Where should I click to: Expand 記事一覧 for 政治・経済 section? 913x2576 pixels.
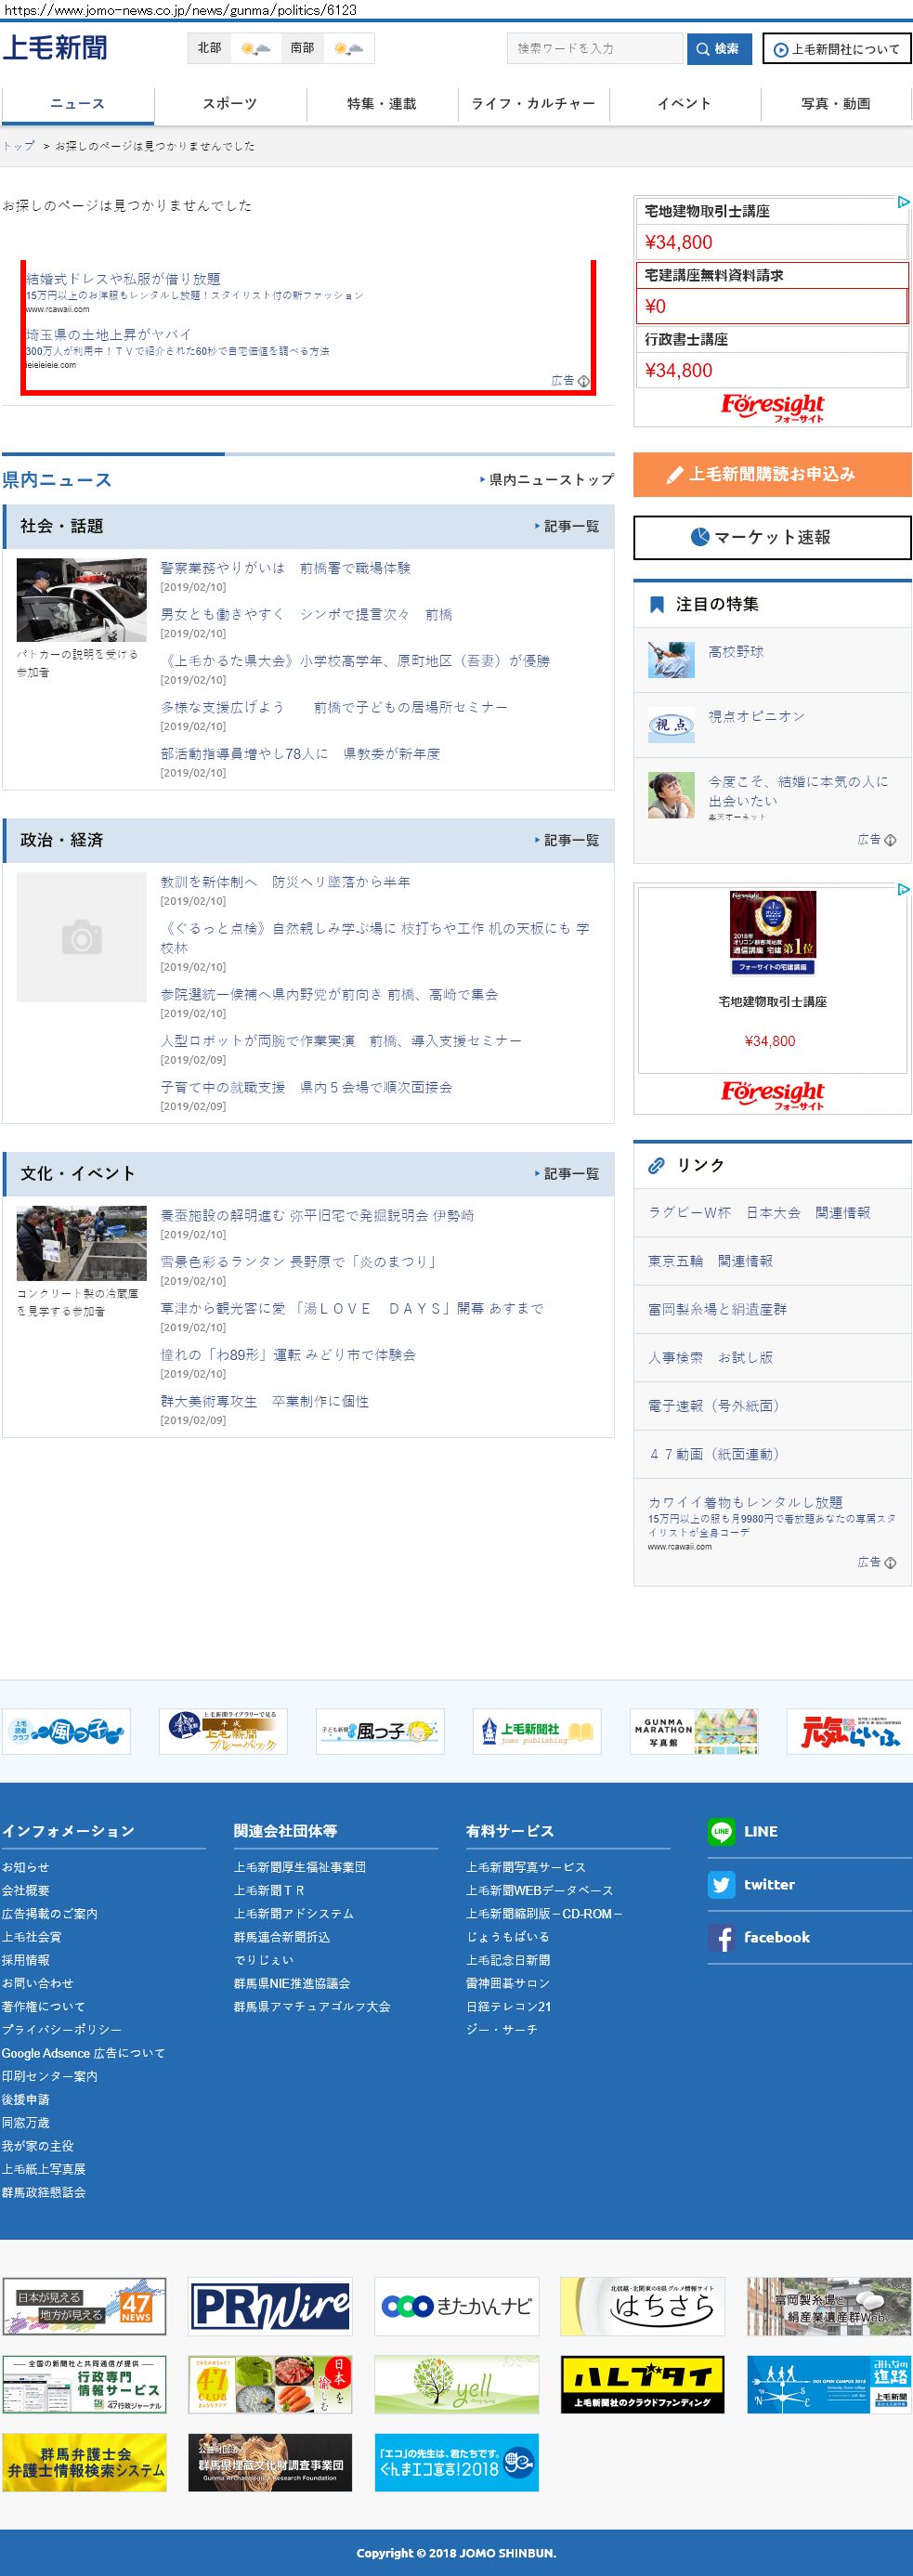click(x=569, y=840)
